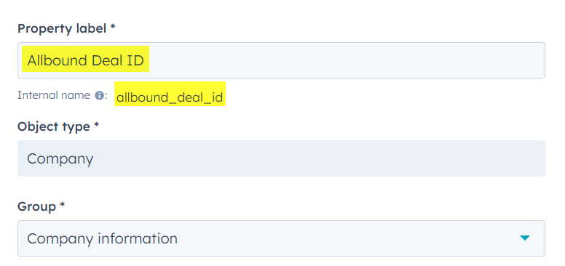Select the 'Company information' text in dropdown

point(102,238)
